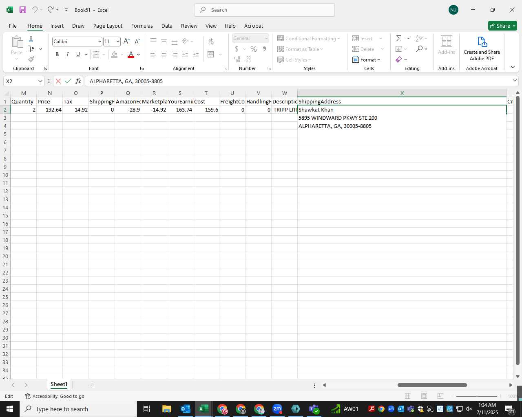The width and height of the screenshot is (522, 417).
Task: Click the Undo arrow icon
Action: (x=35, y=9)
